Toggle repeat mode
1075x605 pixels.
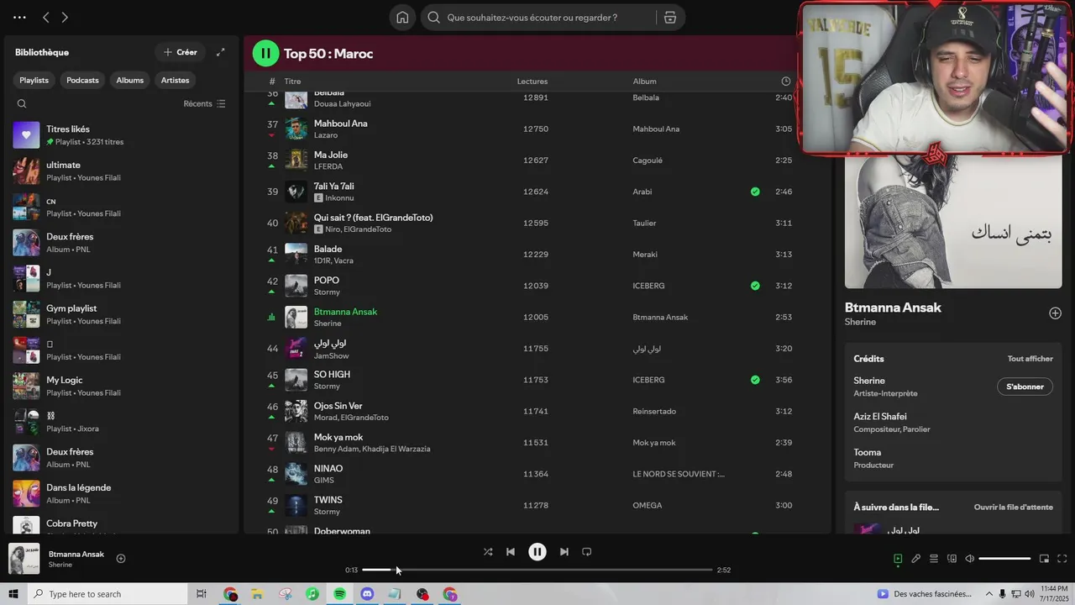(x=587, y=552)
